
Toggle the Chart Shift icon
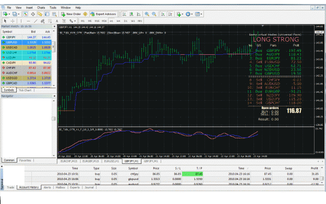(x=170, y=14)
